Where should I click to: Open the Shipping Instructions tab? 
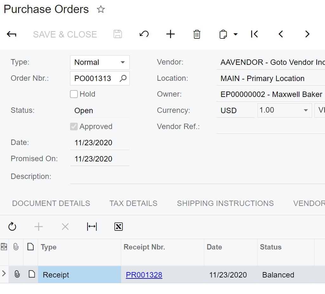click(225, 203)
